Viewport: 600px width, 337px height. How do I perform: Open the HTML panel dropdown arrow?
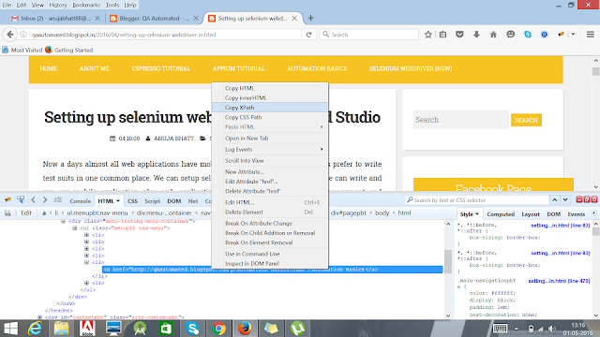click(x=118, y=201)
